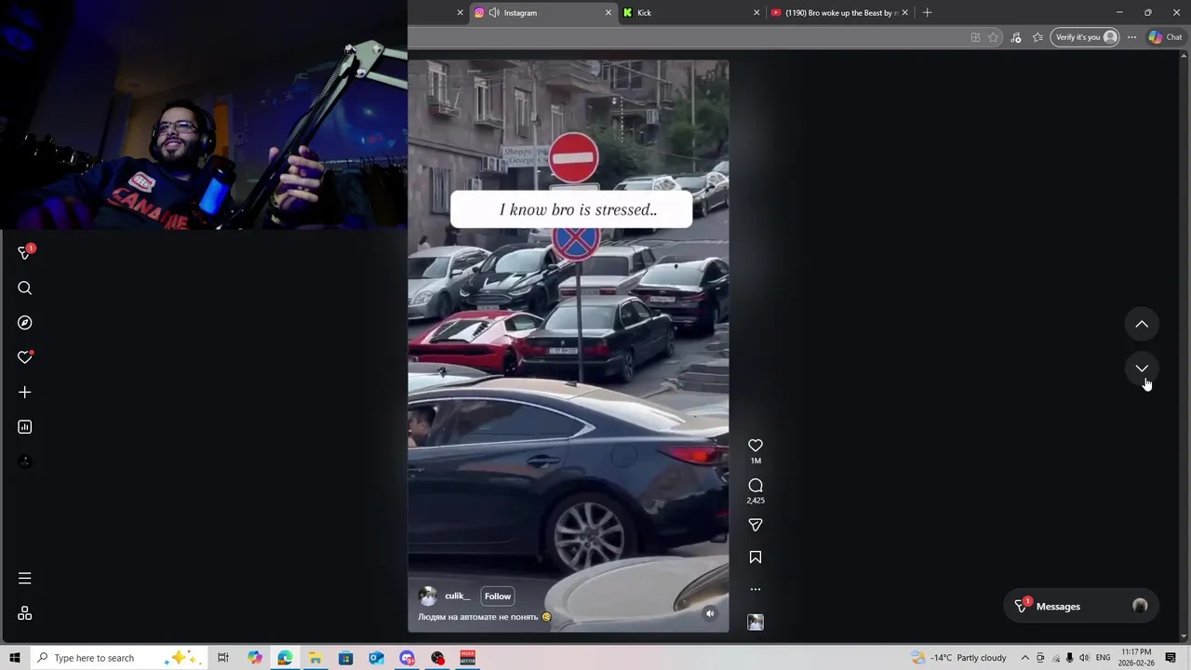Open the sidebar hamburger More menu
The image size is (1191, 670).
[25, 579]
